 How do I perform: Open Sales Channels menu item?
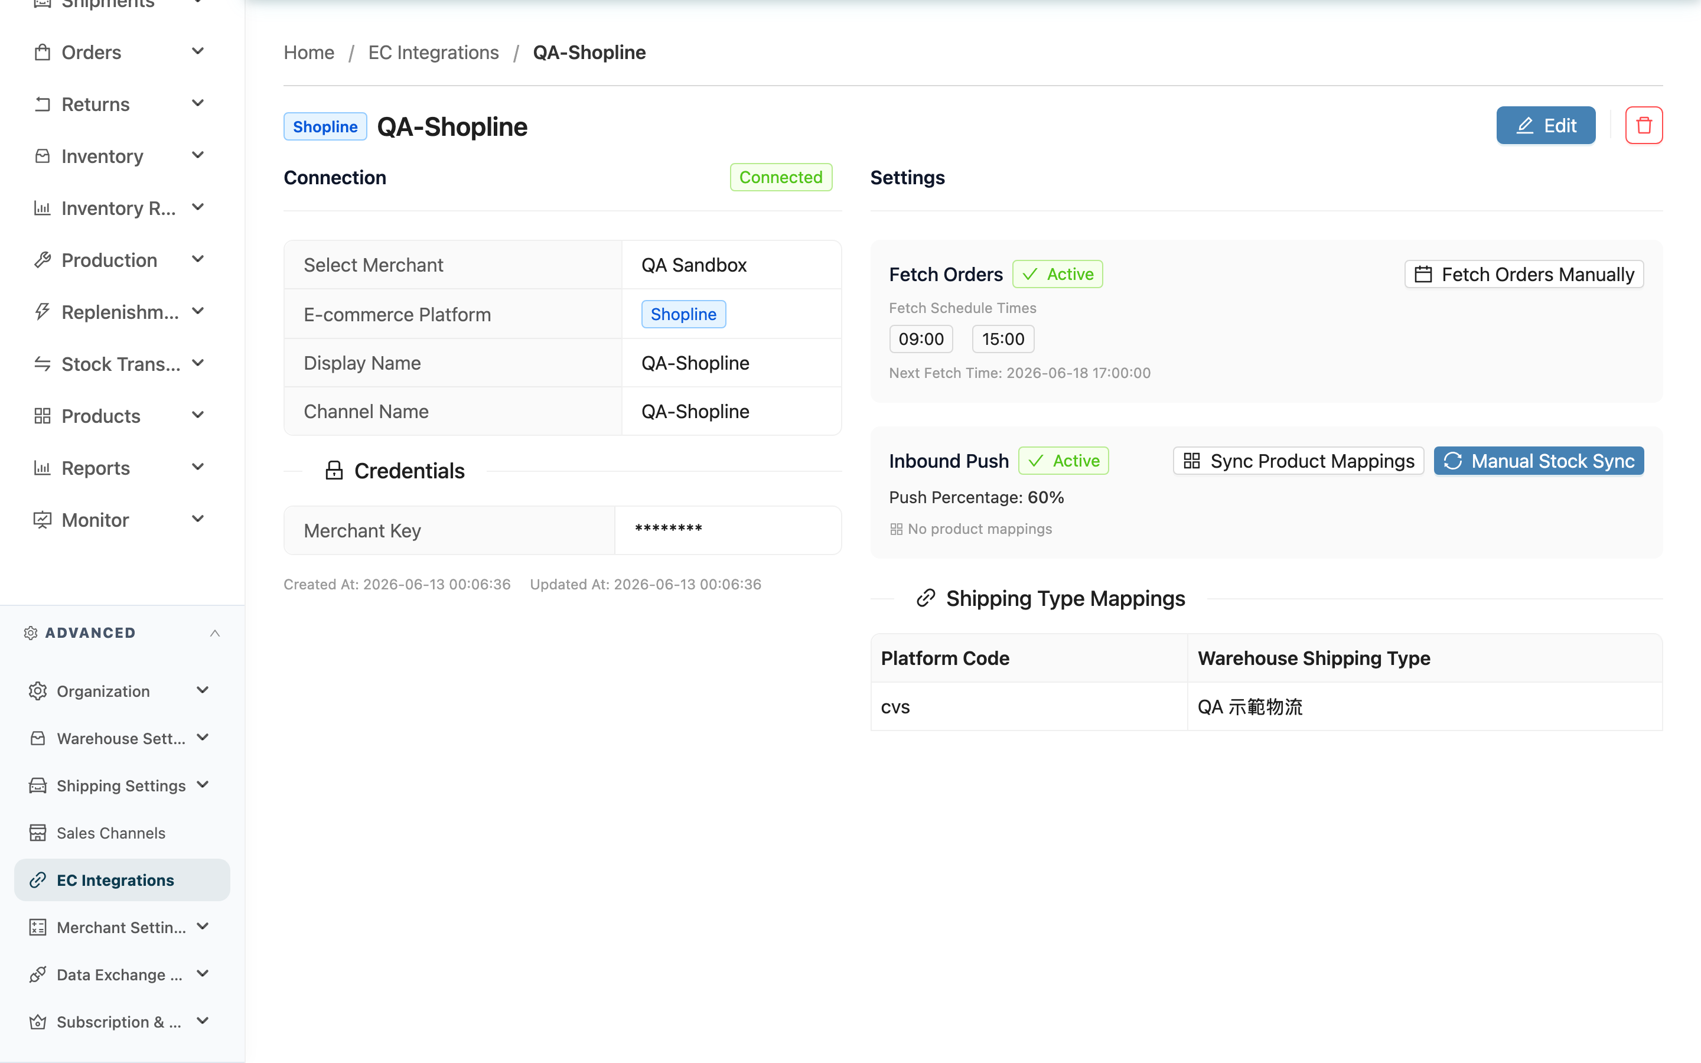pyautogui.click(x=122, y=833)
